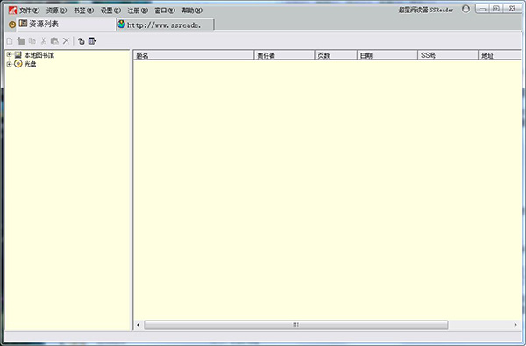Open the 设置 menu

(110, 11)
